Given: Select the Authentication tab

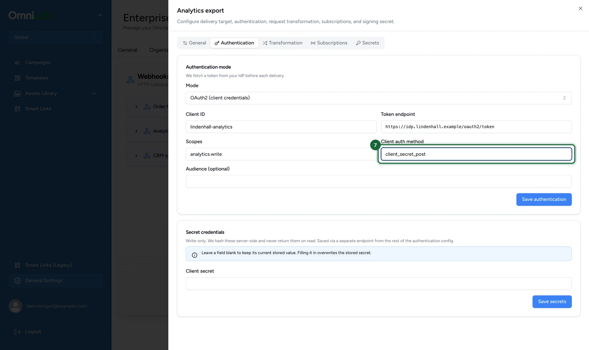Looking at the screenshot, I should pos(234,43).
